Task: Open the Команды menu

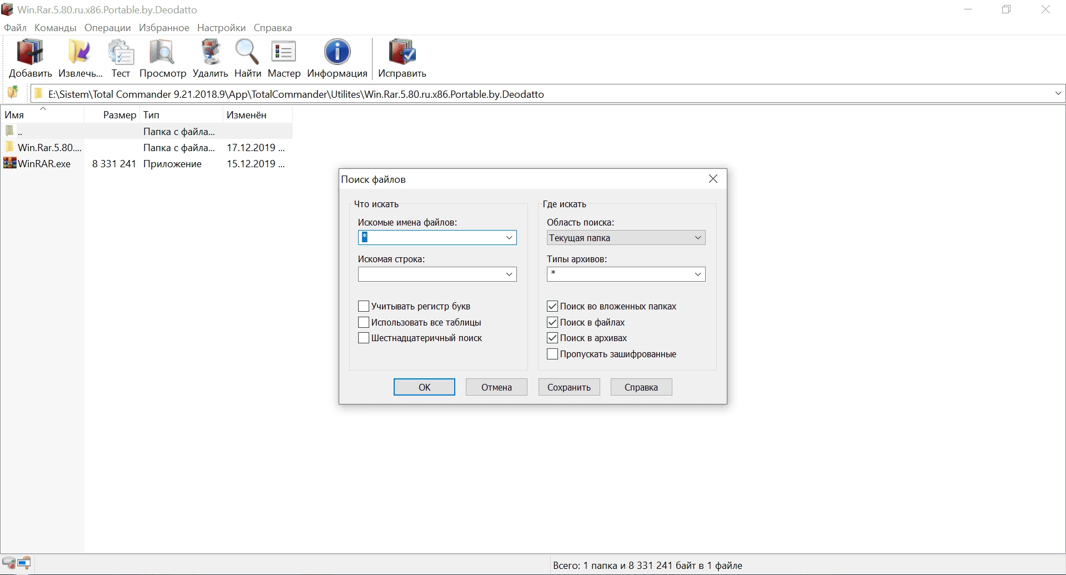Action: [56, 28]
